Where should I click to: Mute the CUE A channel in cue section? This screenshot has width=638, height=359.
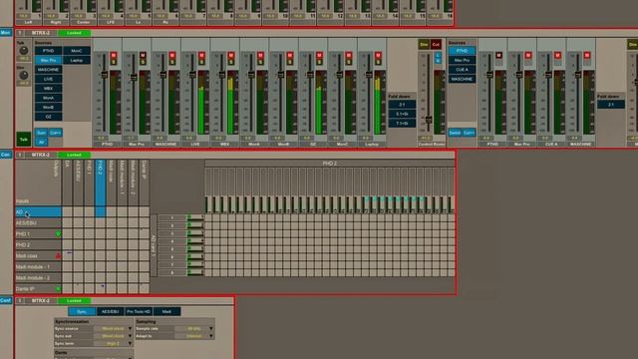(557, 56)
